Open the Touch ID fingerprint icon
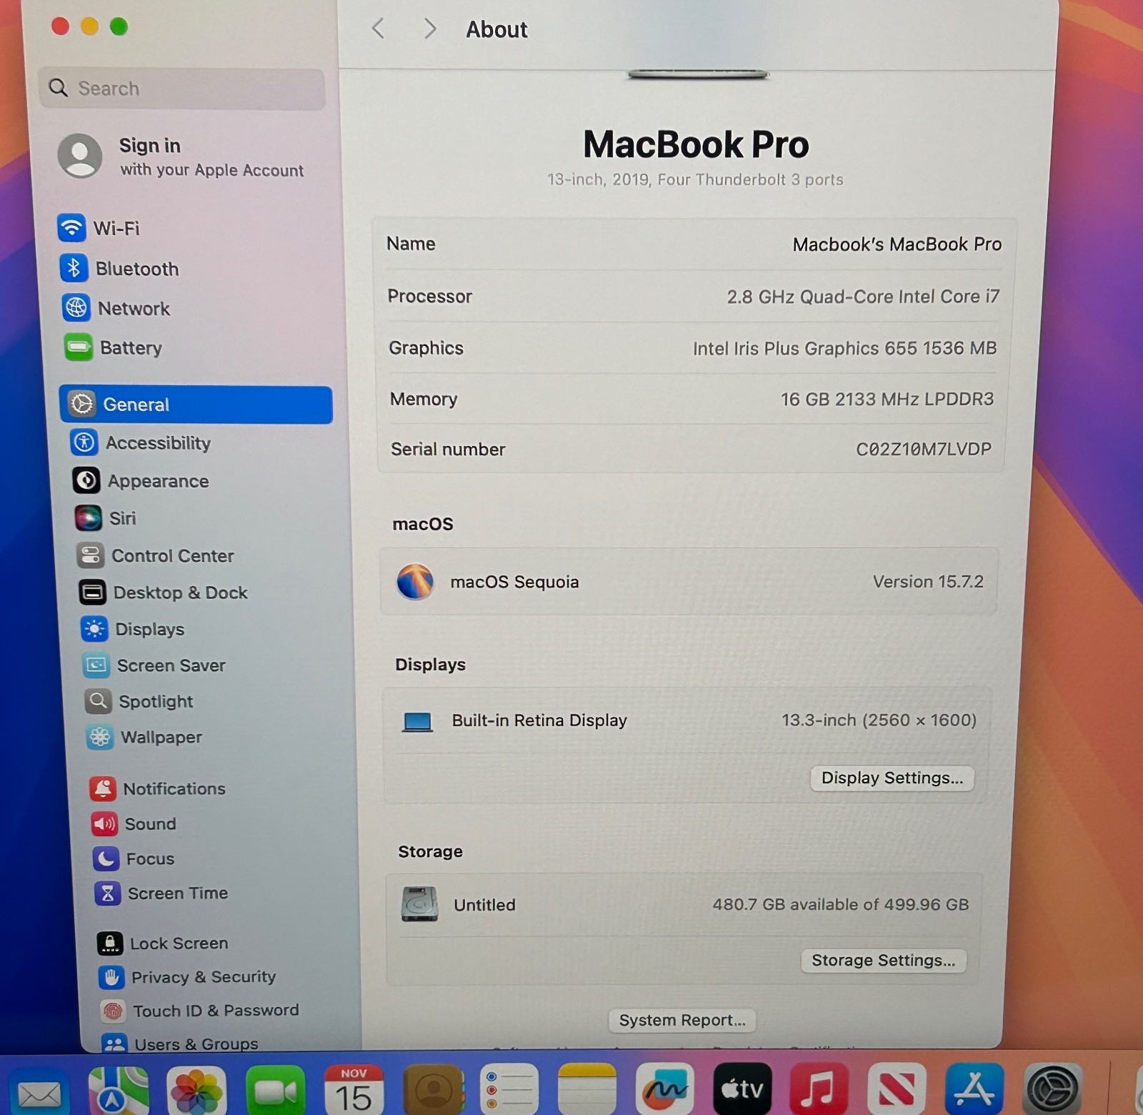 tap(114, 1011)
